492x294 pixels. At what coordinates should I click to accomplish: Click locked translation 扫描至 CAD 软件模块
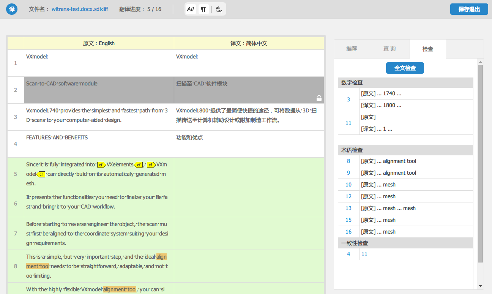pyautogui.click(x=202, y=84)
